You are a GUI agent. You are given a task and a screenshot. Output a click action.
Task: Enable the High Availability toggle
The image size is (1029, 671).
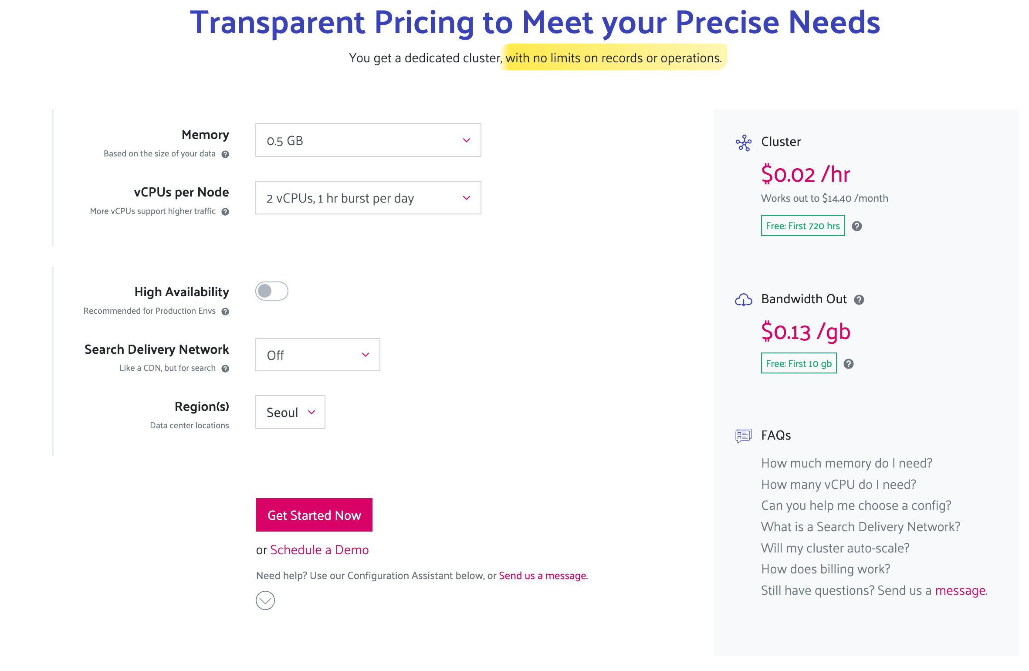pyautogui.click(x=272, y=291)
